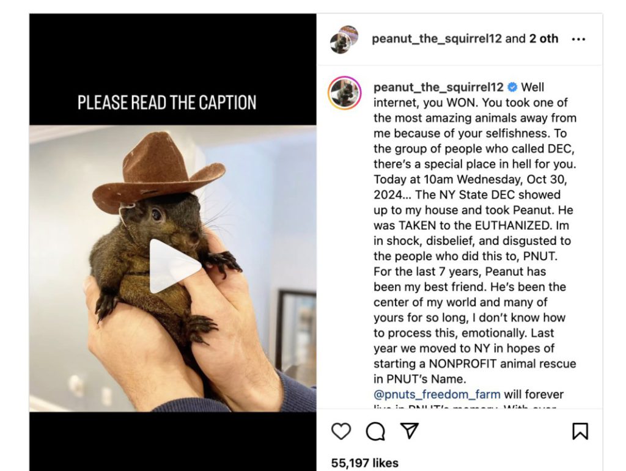Expand the "2 oth" collaborators list
Screen dimensions: 626x471
pos(543,38)
